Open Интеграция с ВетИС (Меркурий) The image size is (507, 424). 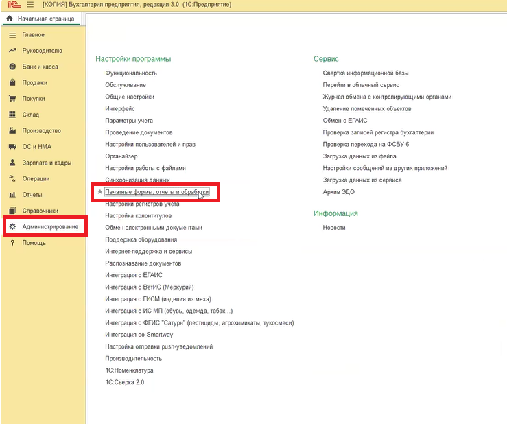[150, 287]
